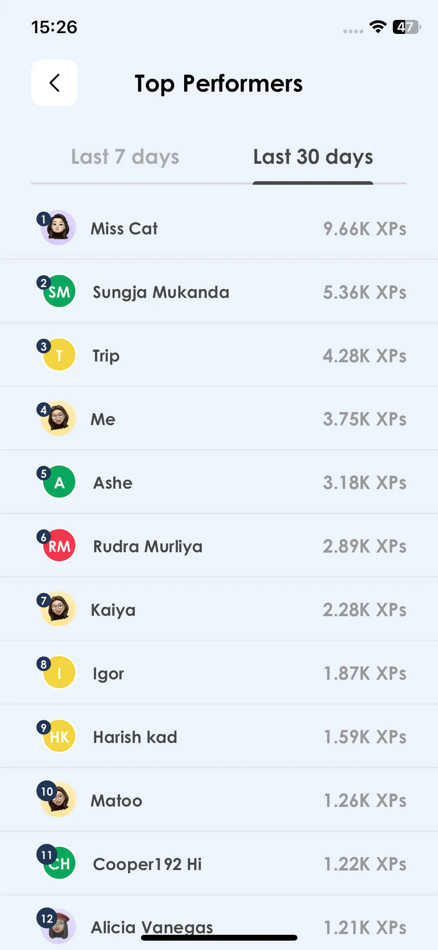The width and height of the screenshot is (438, 950).
Task: Switch to Last 7 days tab
Action: click(x=125, y=157)
